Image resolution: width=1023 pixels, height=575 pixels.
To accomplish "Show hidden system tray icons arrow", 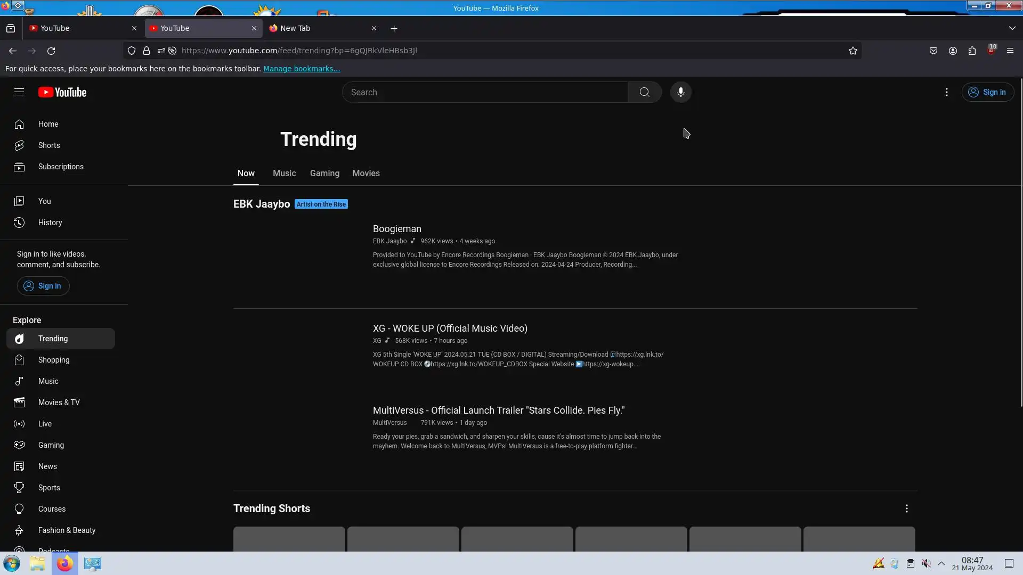I will [941, 563].
